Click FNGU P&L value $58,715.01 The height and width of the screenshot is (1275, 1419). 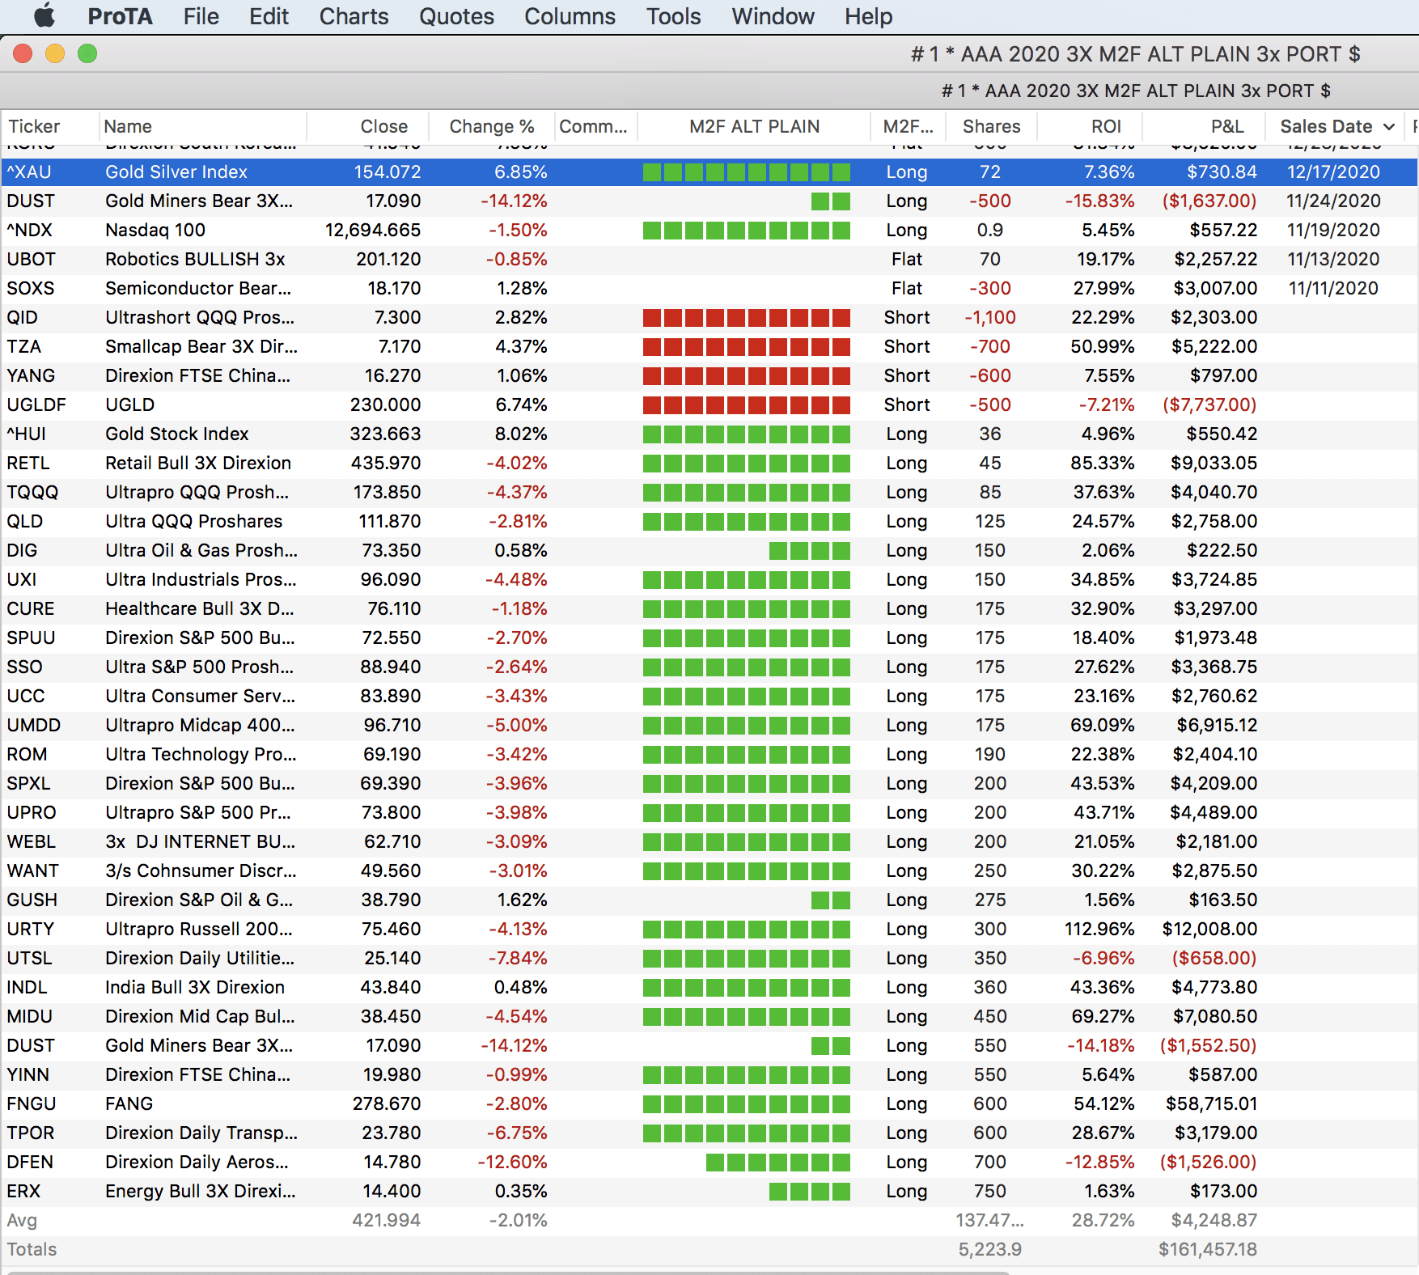[x=1211, y=1103]
